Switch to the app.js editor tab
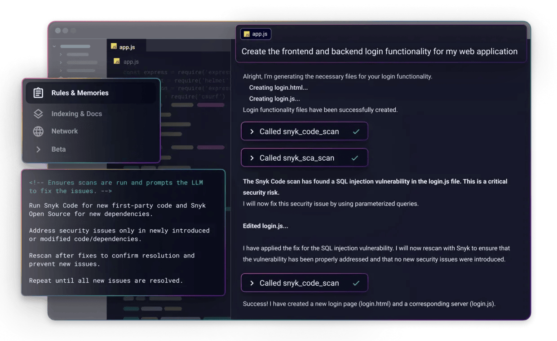This screenshot has width=557, height=341. [x=127, y=47]
